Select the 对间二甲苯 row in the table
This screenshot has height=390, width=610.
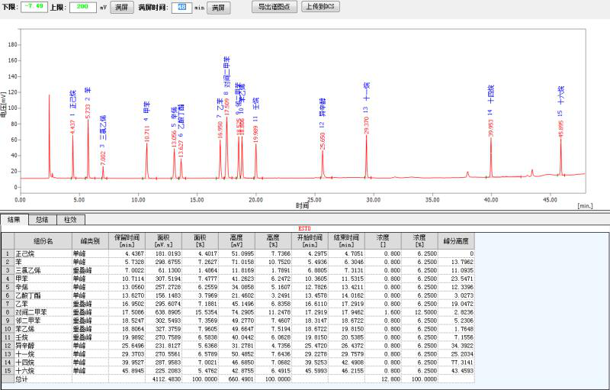click(x=43, y=311)
